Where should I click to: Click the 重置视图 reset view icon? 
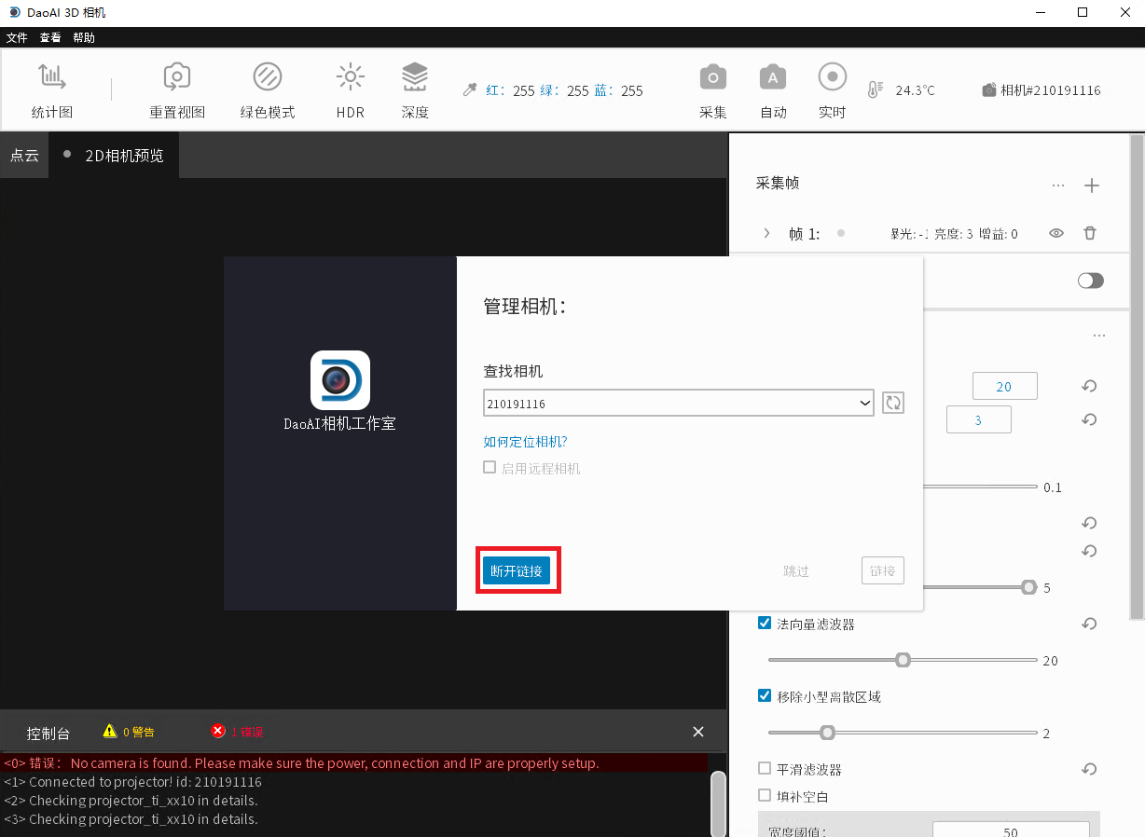[x=177, y=90]
